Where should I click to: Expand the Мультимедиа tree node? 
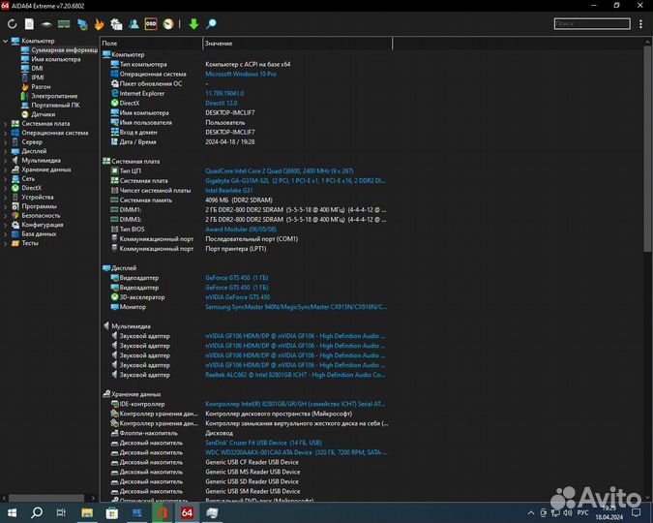pyautogui.click(x=6, y=160)
